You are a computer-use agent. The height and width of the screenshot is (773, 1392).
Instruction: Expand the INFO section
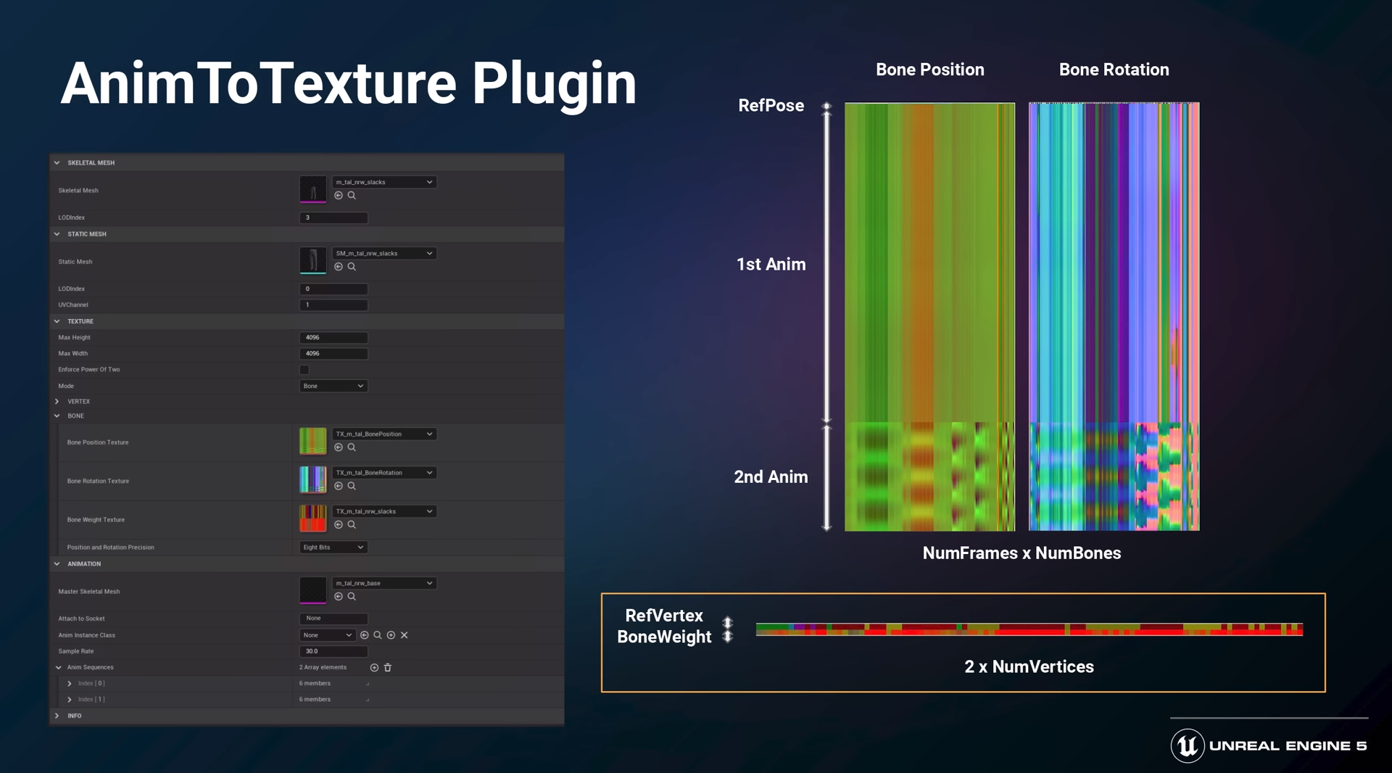57,716
